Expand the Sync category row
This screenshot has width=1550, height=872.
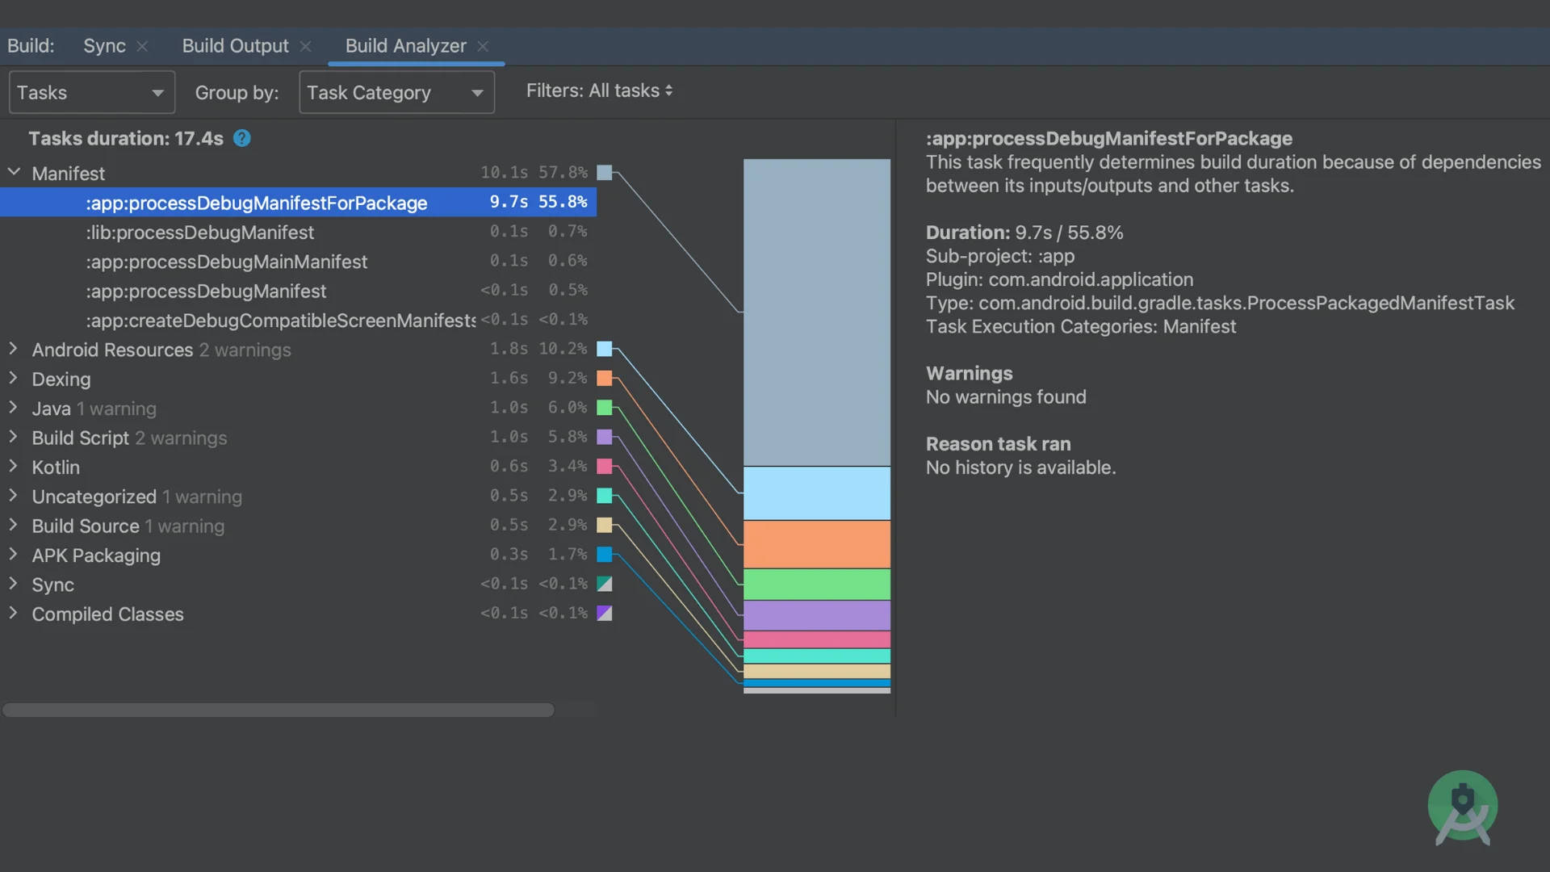coord(14,584)
